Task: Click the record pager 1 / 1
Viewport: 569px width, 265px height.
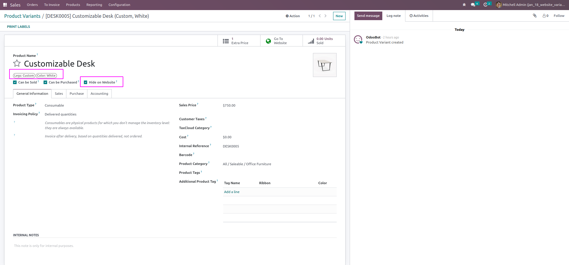Action: 311,16
